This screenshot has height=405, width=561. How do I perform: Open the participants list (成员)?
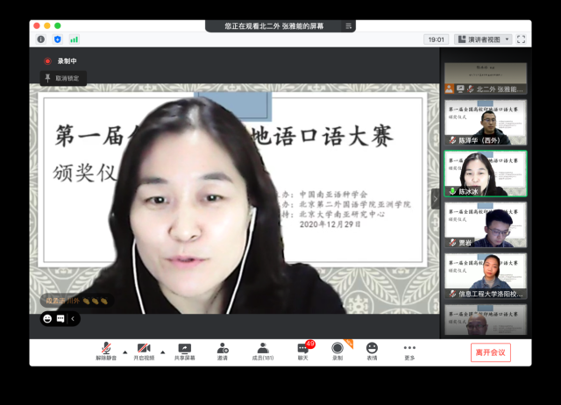pyautogui.click(x=263, y=349)
